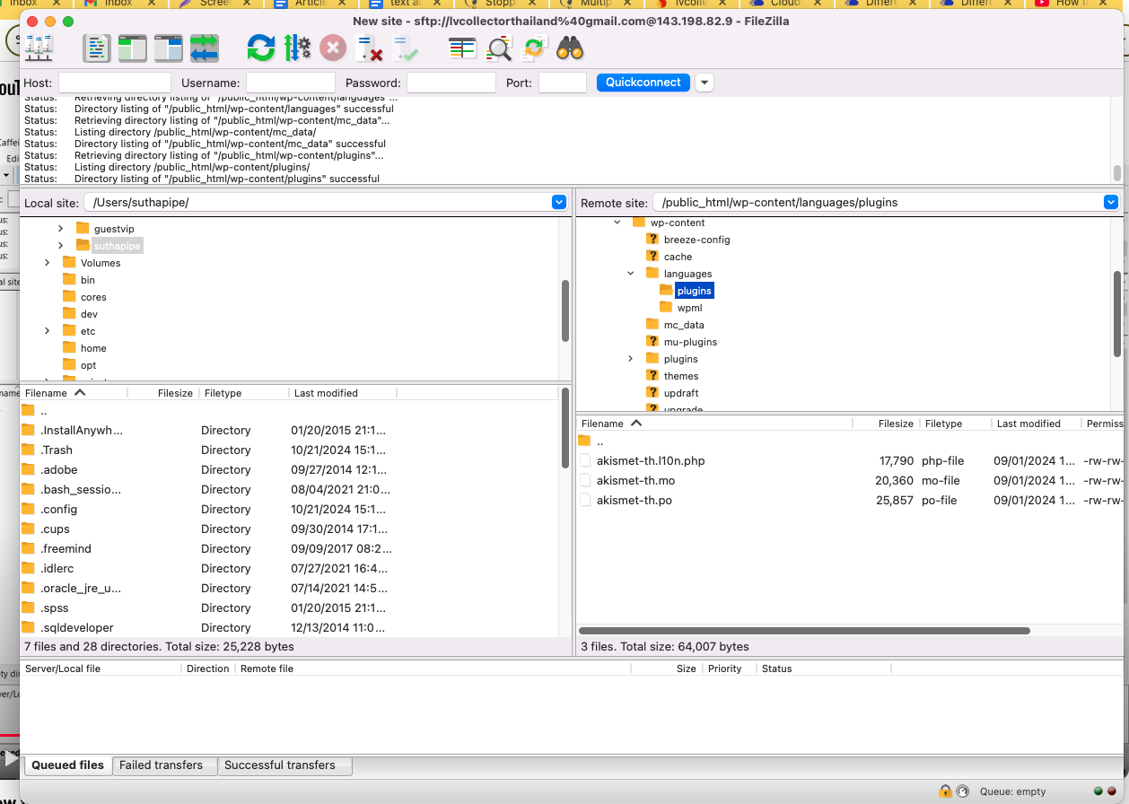Click the question-mark folder icon beside updraft

(x=652, y=393)
